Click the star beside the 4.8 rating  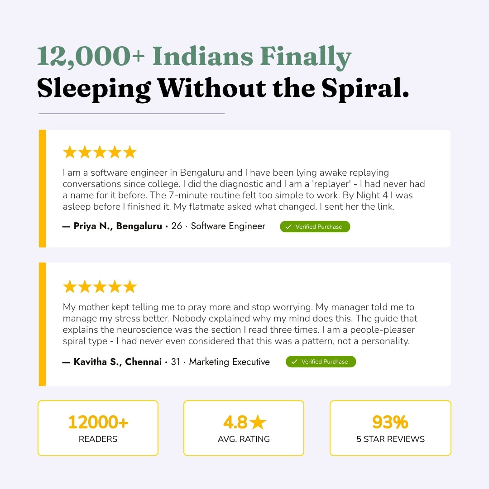point(258,422)
